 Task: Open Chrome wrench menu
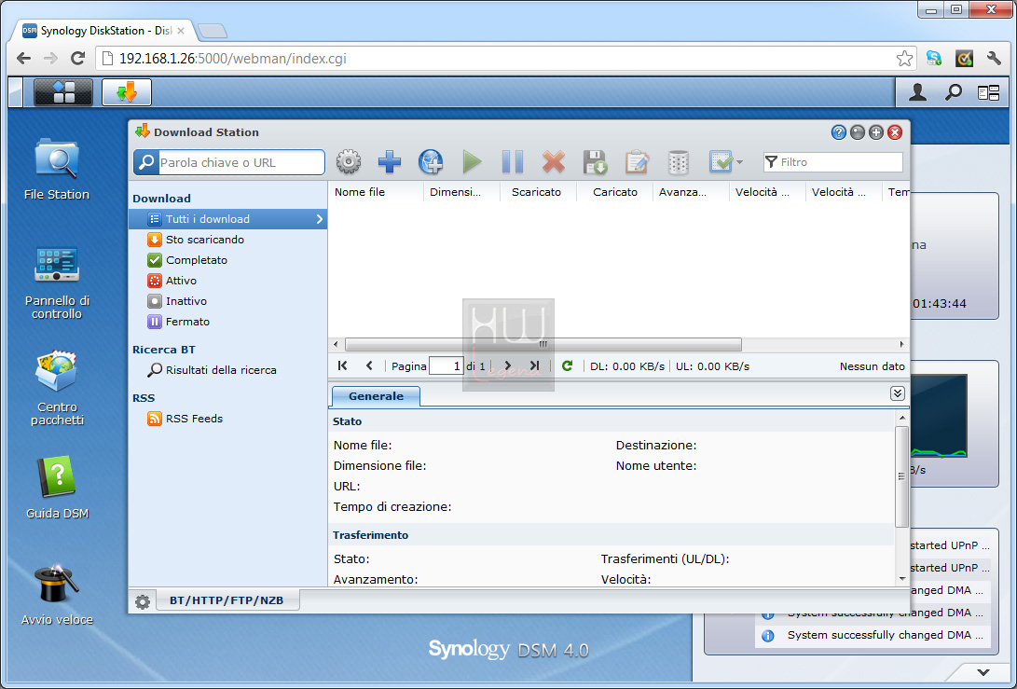point(994,59)
